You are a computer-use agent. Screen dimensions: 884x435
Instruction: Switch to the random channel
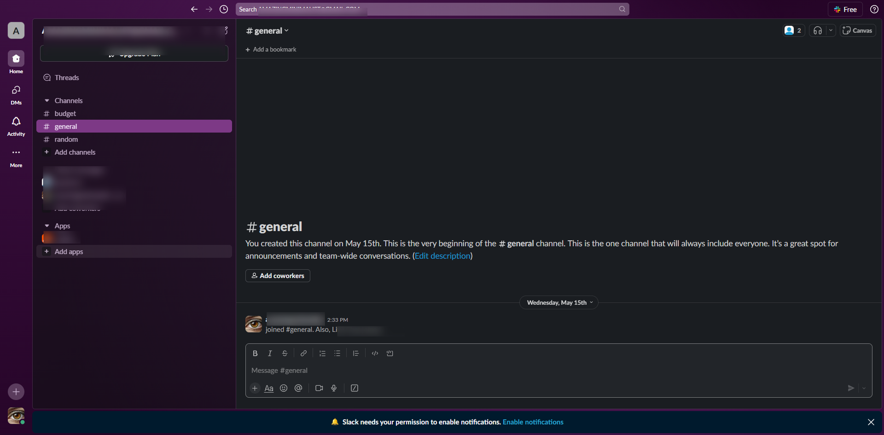click(134, 139)
